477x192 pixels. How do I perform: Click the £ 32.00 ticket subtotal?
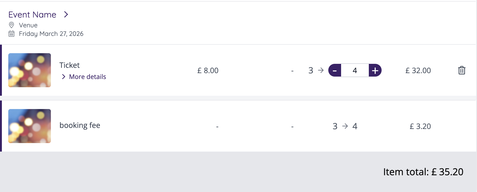(x=418, y=70)
